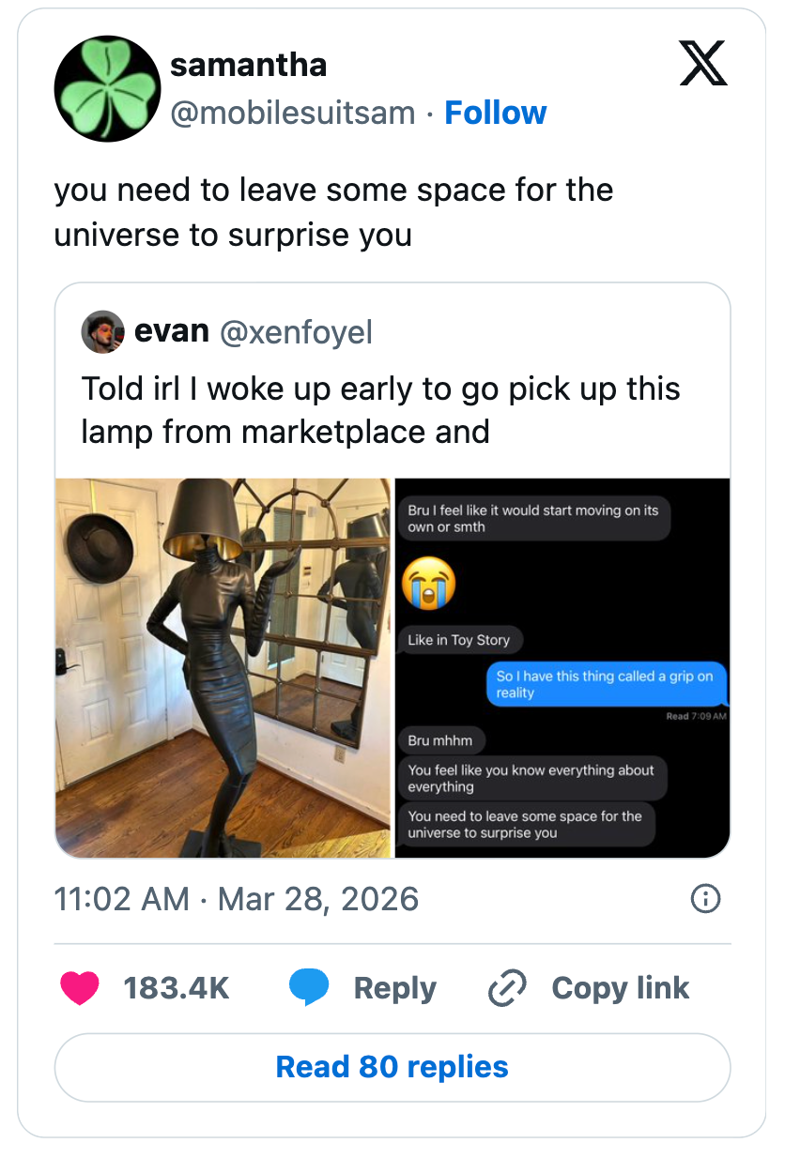Click the Follow link next to @mobilesuitsam
This screenshot has width=785, height=1158.
click(496, 112)
